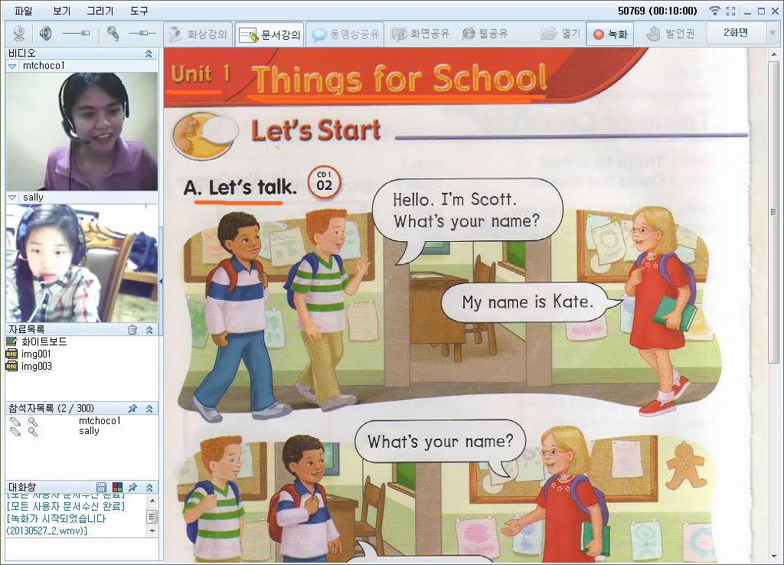This screenshot has height=565, width=784.
Task: Toggle the microphone icon for sally
Action: pos(32,431)
